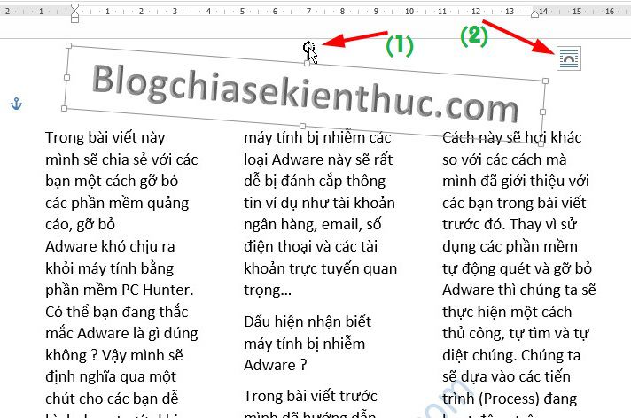Viewport: 631px width, 418px height.
Task: Click the bottom-middle sizing handle of the WordArt box
Action: tap(302, 126)
